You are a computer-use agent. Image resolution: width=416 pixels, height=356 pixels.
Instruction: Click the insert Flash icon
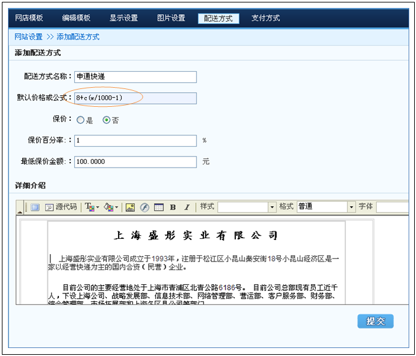pos(144,207)
